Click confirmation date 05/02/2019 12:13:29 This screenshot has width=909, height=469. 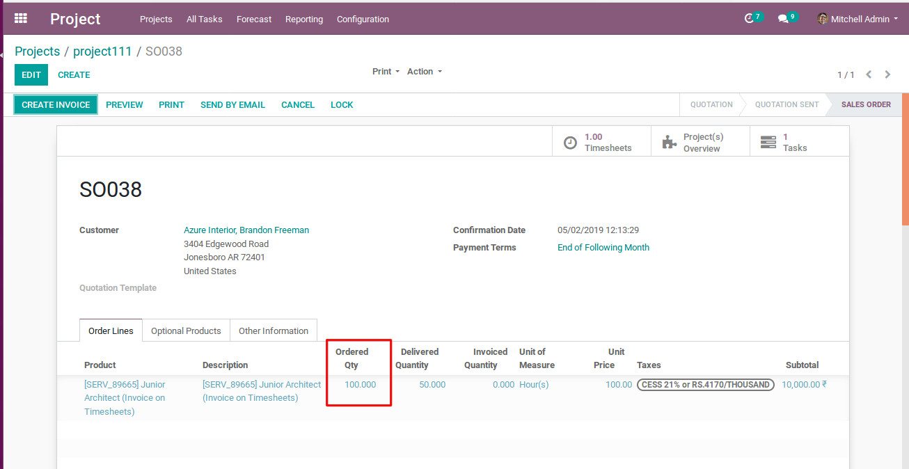tap(598, 230)
